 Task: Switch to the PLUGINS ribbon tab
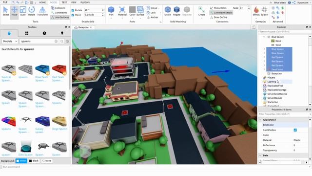[85, 2]
